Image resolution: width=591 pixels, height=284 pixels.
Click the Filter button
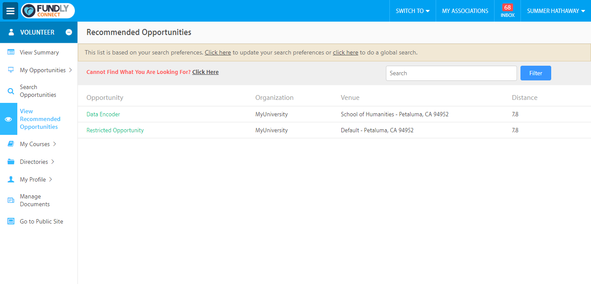point(536,73)
